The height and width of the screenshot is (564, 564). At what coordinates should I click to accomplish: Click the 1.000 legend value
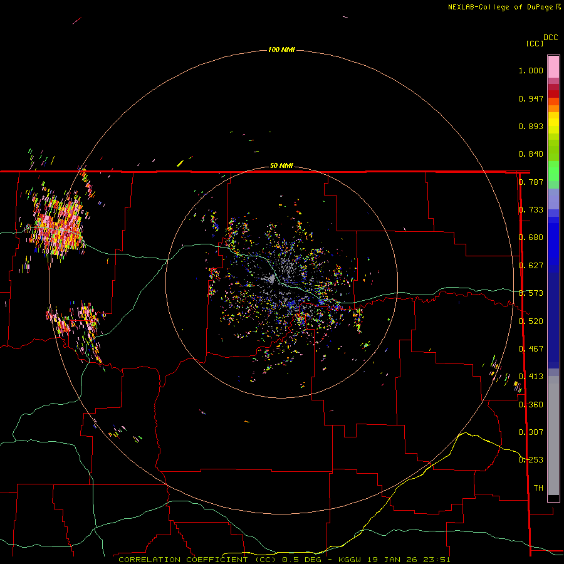[531, 70]
